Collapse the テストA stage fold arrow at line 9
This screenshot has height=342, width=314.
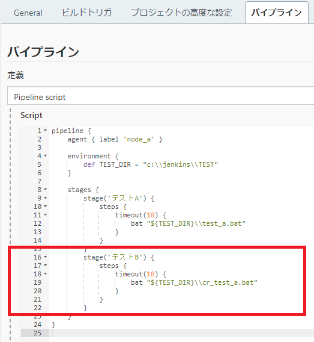pos(45,198)
